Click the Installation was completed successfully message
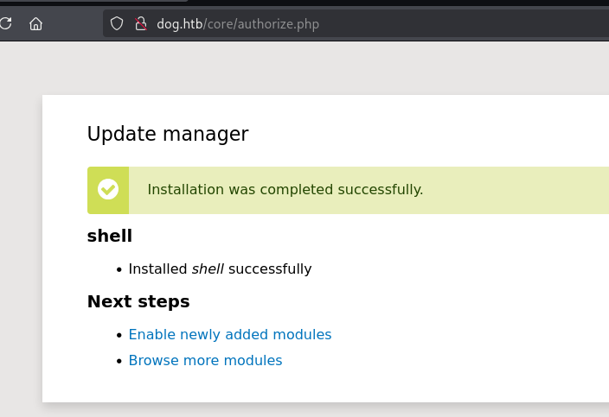Screen dimensions: 609x417 point(285,190)
